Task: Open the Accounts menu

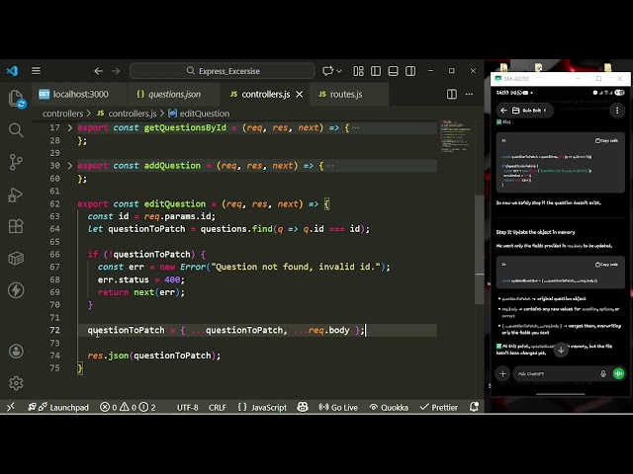Action: click(x=16, y=352)
